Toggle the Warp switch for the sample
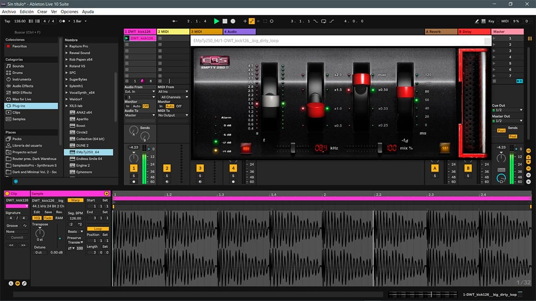The width and height of the screenshot is (536, 301). point(75,200)
